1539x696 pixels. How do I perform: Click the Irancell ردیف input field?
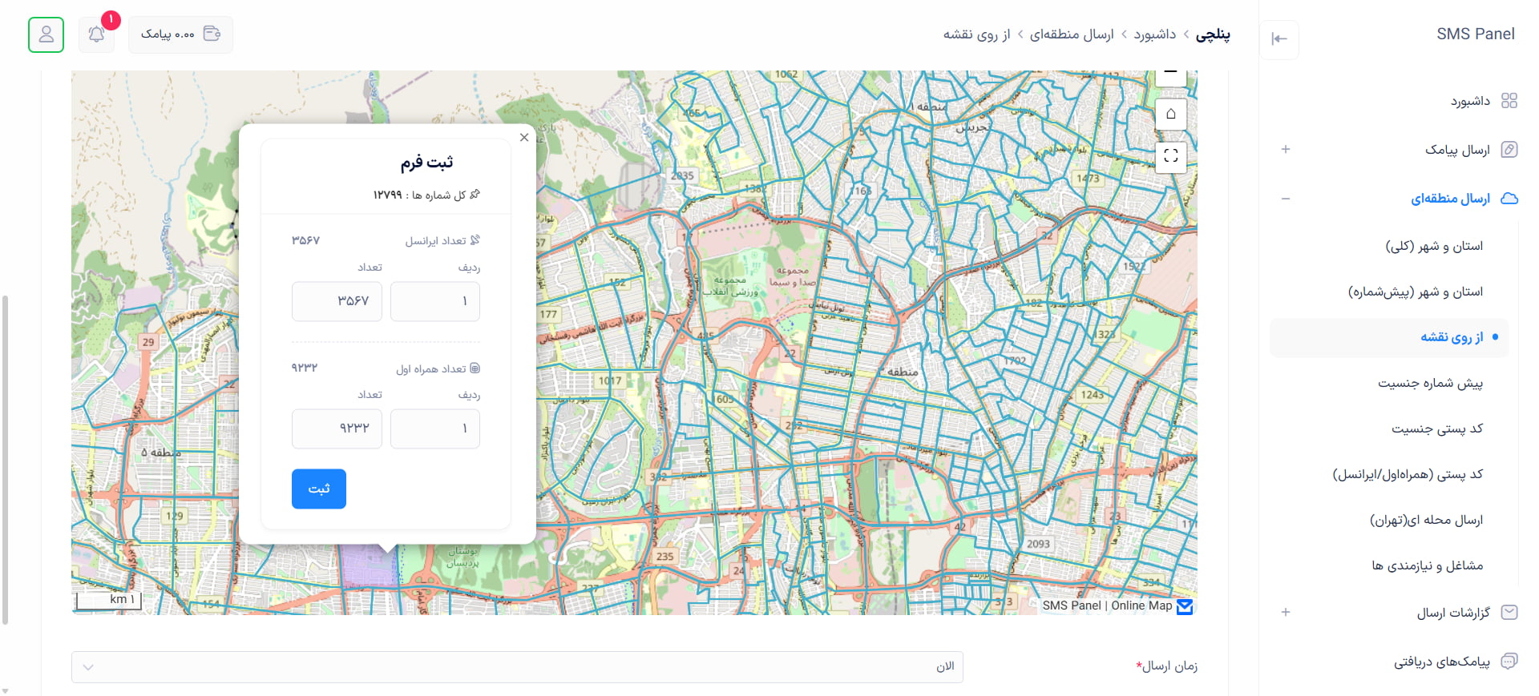point(435,301)
